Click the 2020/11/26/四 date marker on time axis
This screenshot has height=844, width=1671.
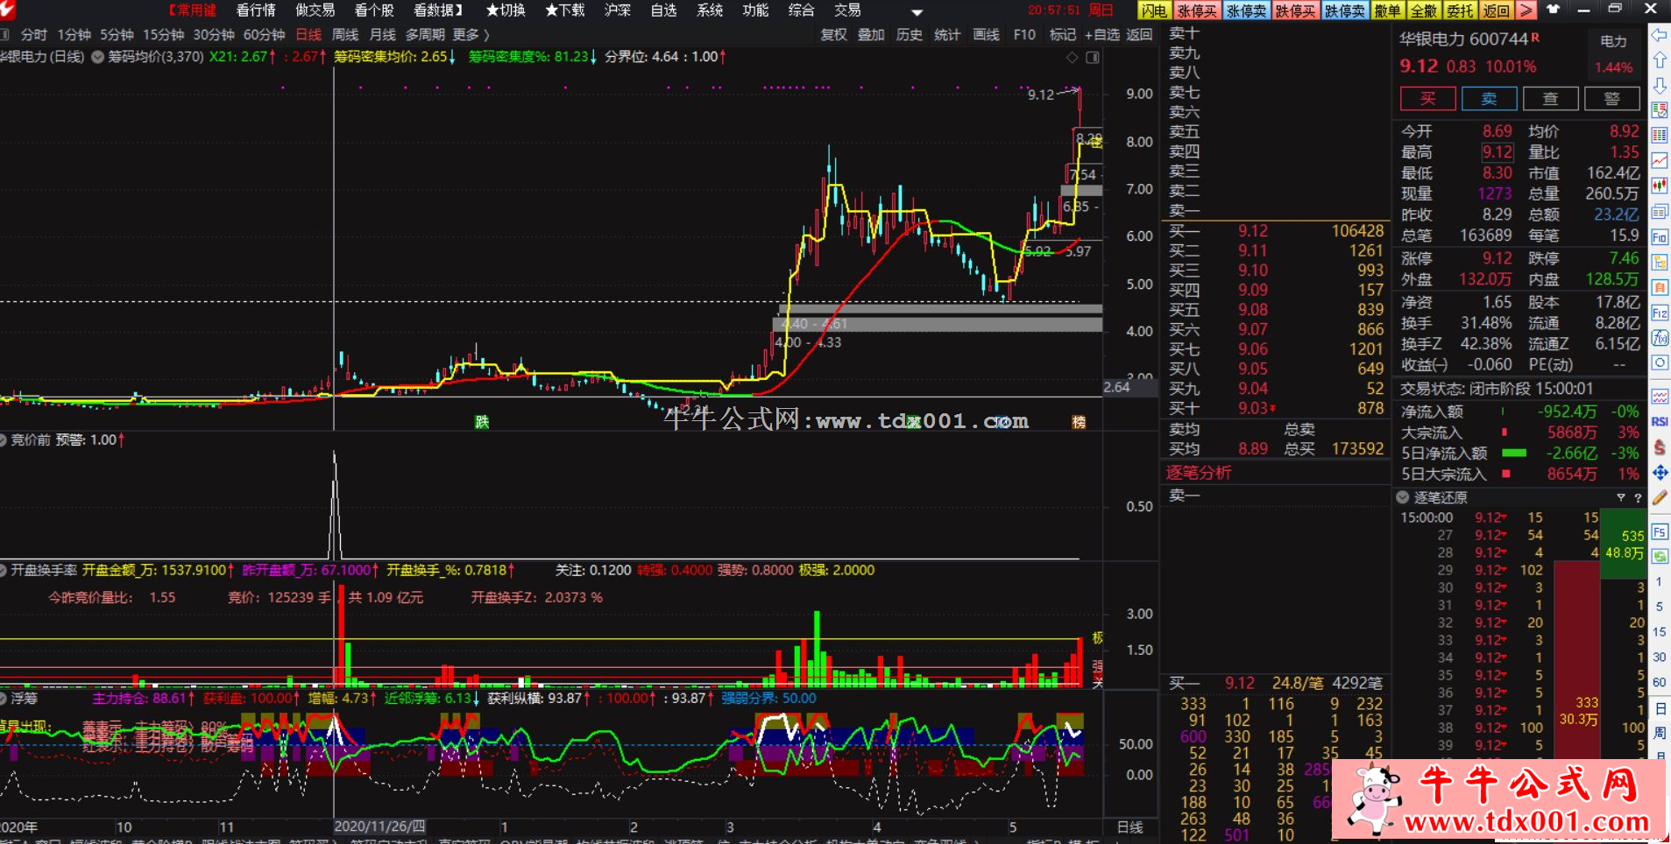pos(379,826)
